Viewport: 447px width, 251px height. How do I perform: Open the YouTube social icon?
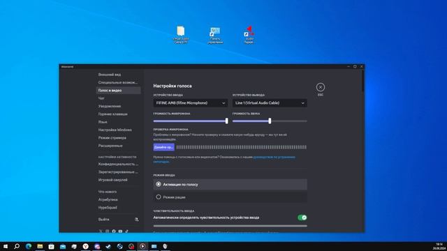[x=120, y=231]
